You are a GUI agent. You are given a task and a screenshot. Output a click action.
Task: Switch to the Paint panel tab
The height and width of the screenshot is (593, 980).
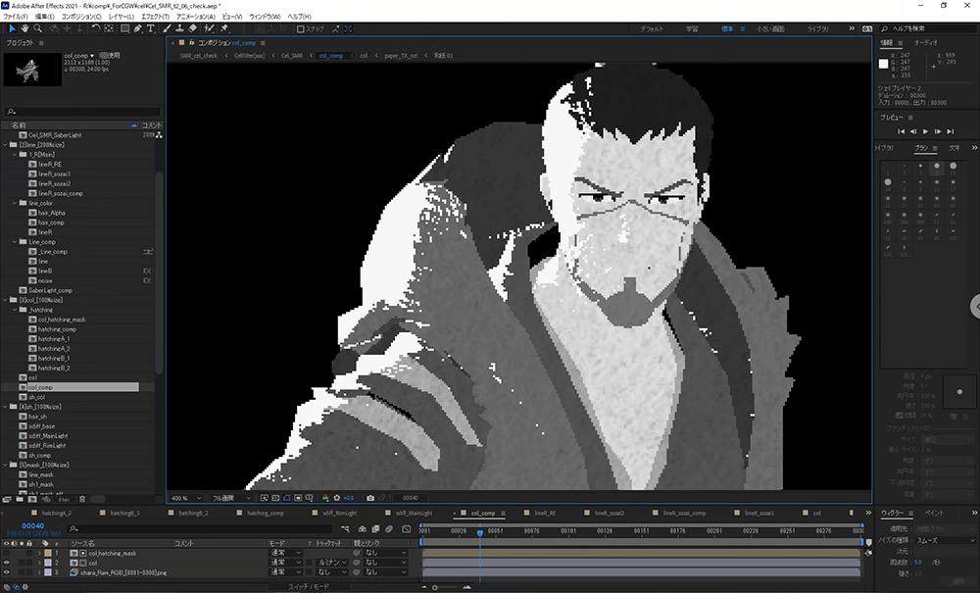[x=934, y=513]
